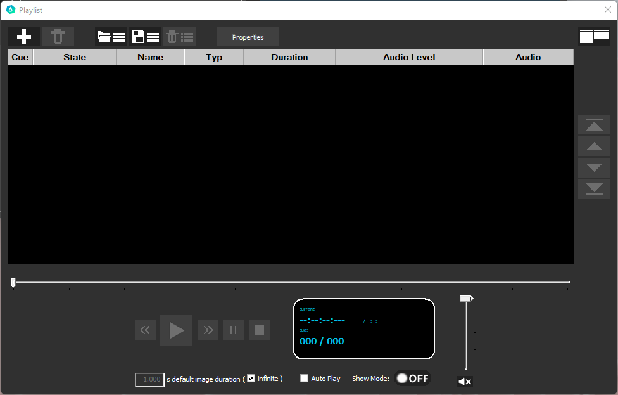Save playlist using the disk list icon
The image size is (618, 395).
[145, 37]
